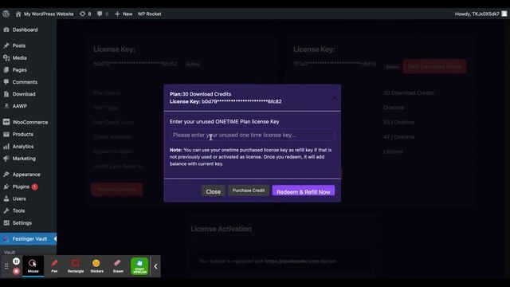Click the Plugins update count badge
510x287 pixels.
(x=34, y=187)
